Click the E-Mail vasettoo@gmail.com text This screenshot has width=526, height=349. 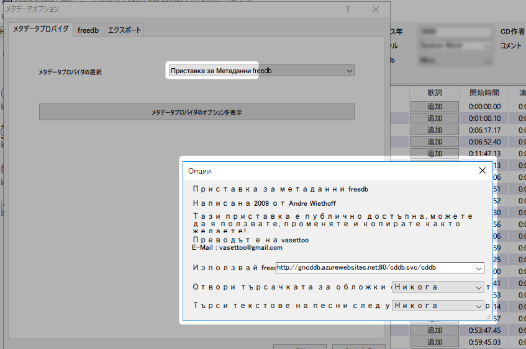coord(237,247)
